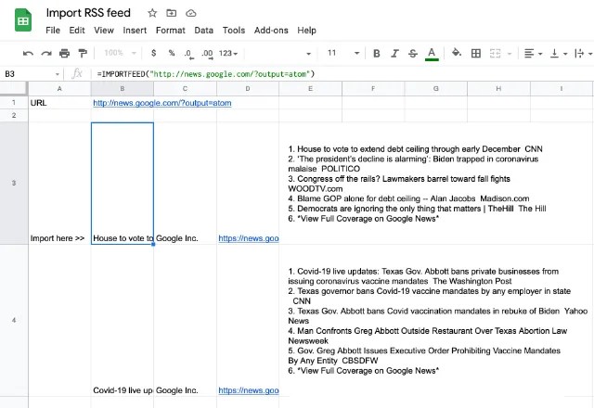This screenshot has width=594, height=408.
Task: Select row 4 'Google Inc.' cell
Action: click(x=185, y=320)
